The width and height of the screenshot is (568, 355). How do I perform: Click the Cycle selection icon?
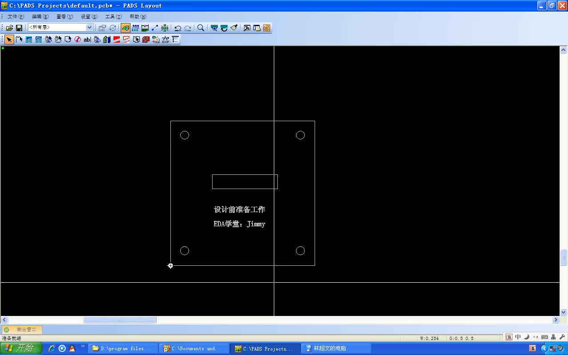113,28
